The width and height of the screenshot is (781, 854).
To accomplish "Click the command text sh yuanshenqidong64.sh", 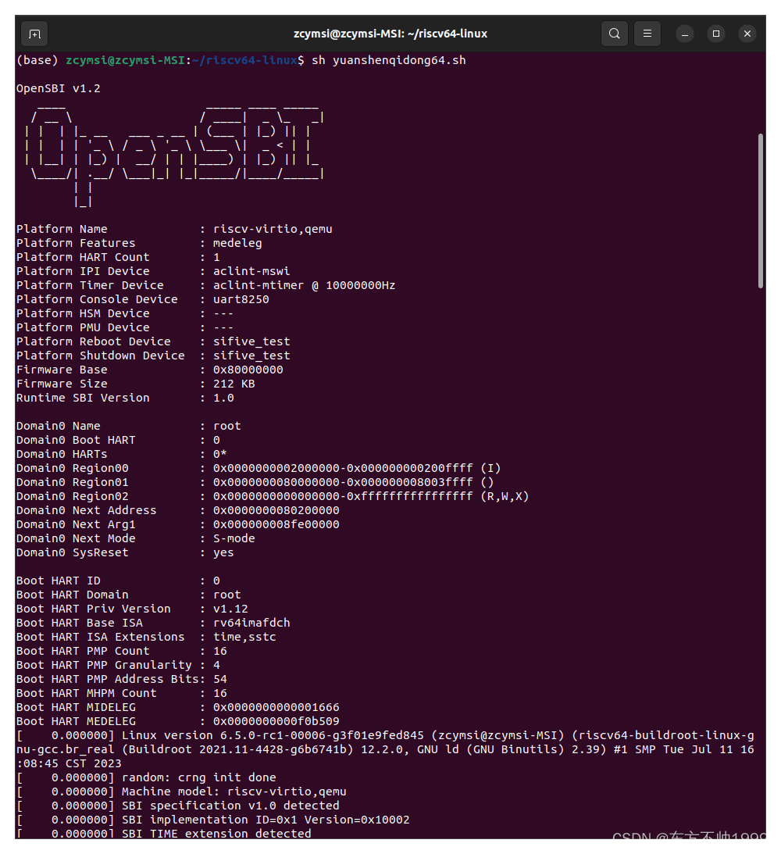I will 390,59.
